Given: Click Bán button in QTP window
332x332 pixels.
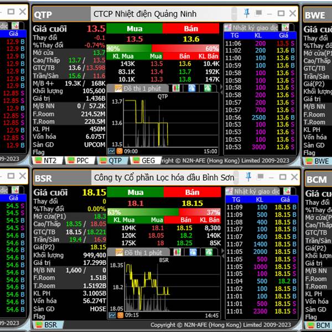Looking at the screenshot, I should click(191, 29).
